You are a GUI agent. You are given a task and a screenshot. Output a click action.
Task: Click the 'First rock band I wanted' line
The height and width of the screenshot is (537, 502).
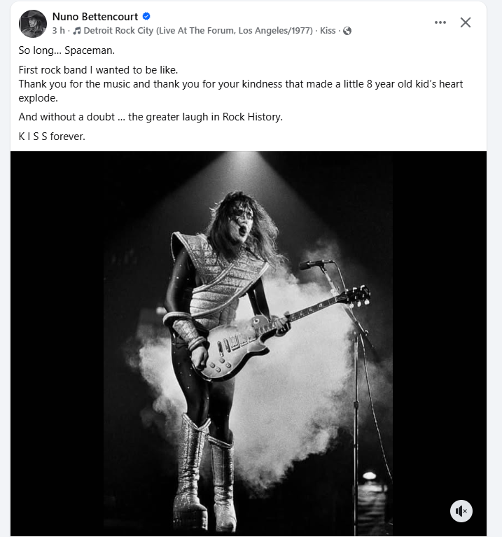click(98, 70)
